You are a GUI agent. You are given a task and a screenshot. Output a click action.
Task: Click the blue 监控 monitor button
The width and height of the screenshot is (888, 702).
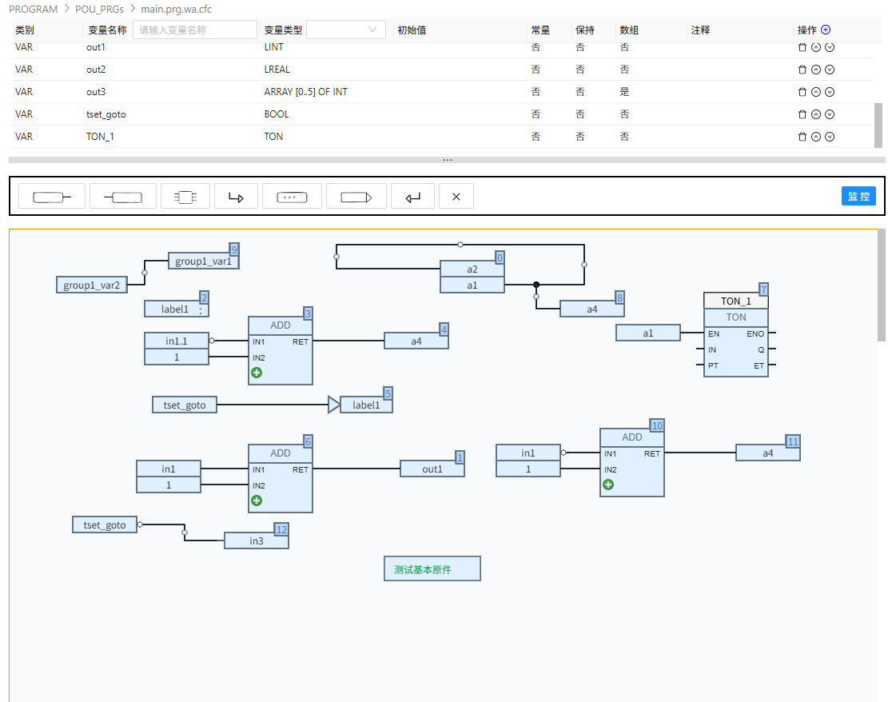tap(858, 196)
